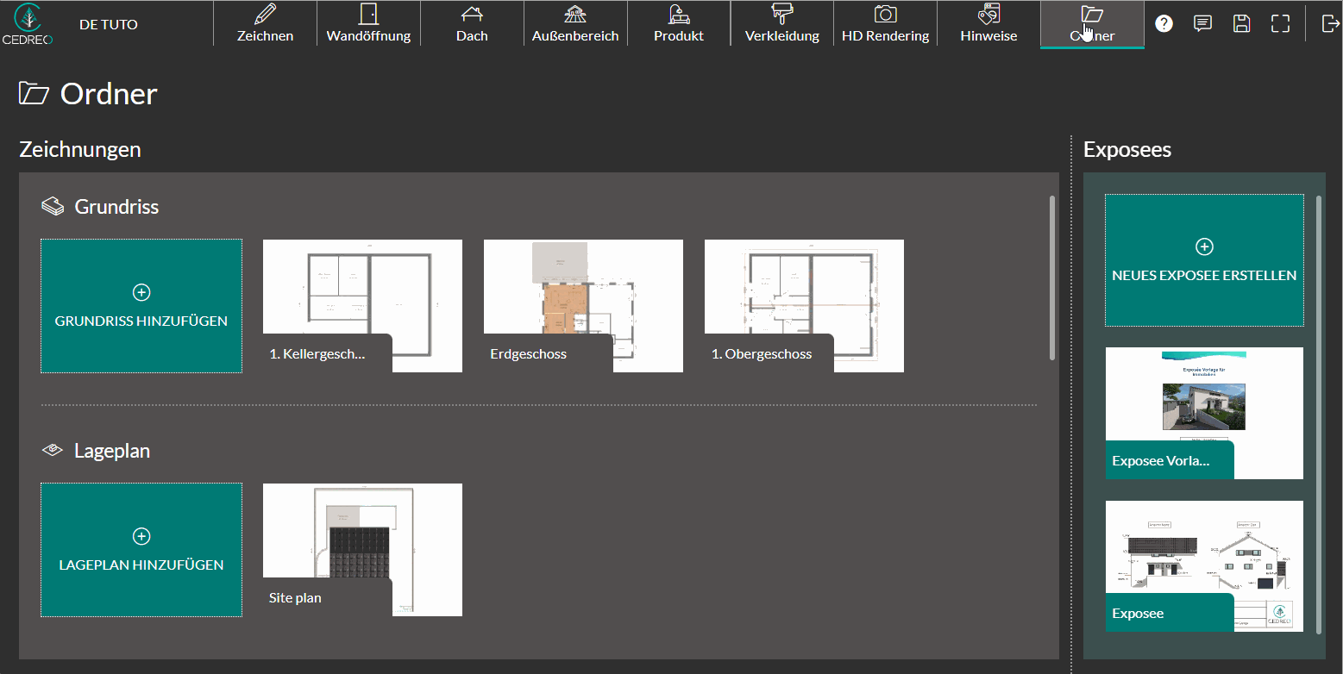Click the Zeichnungen panel vertical scrollbar

point(1051,276)
